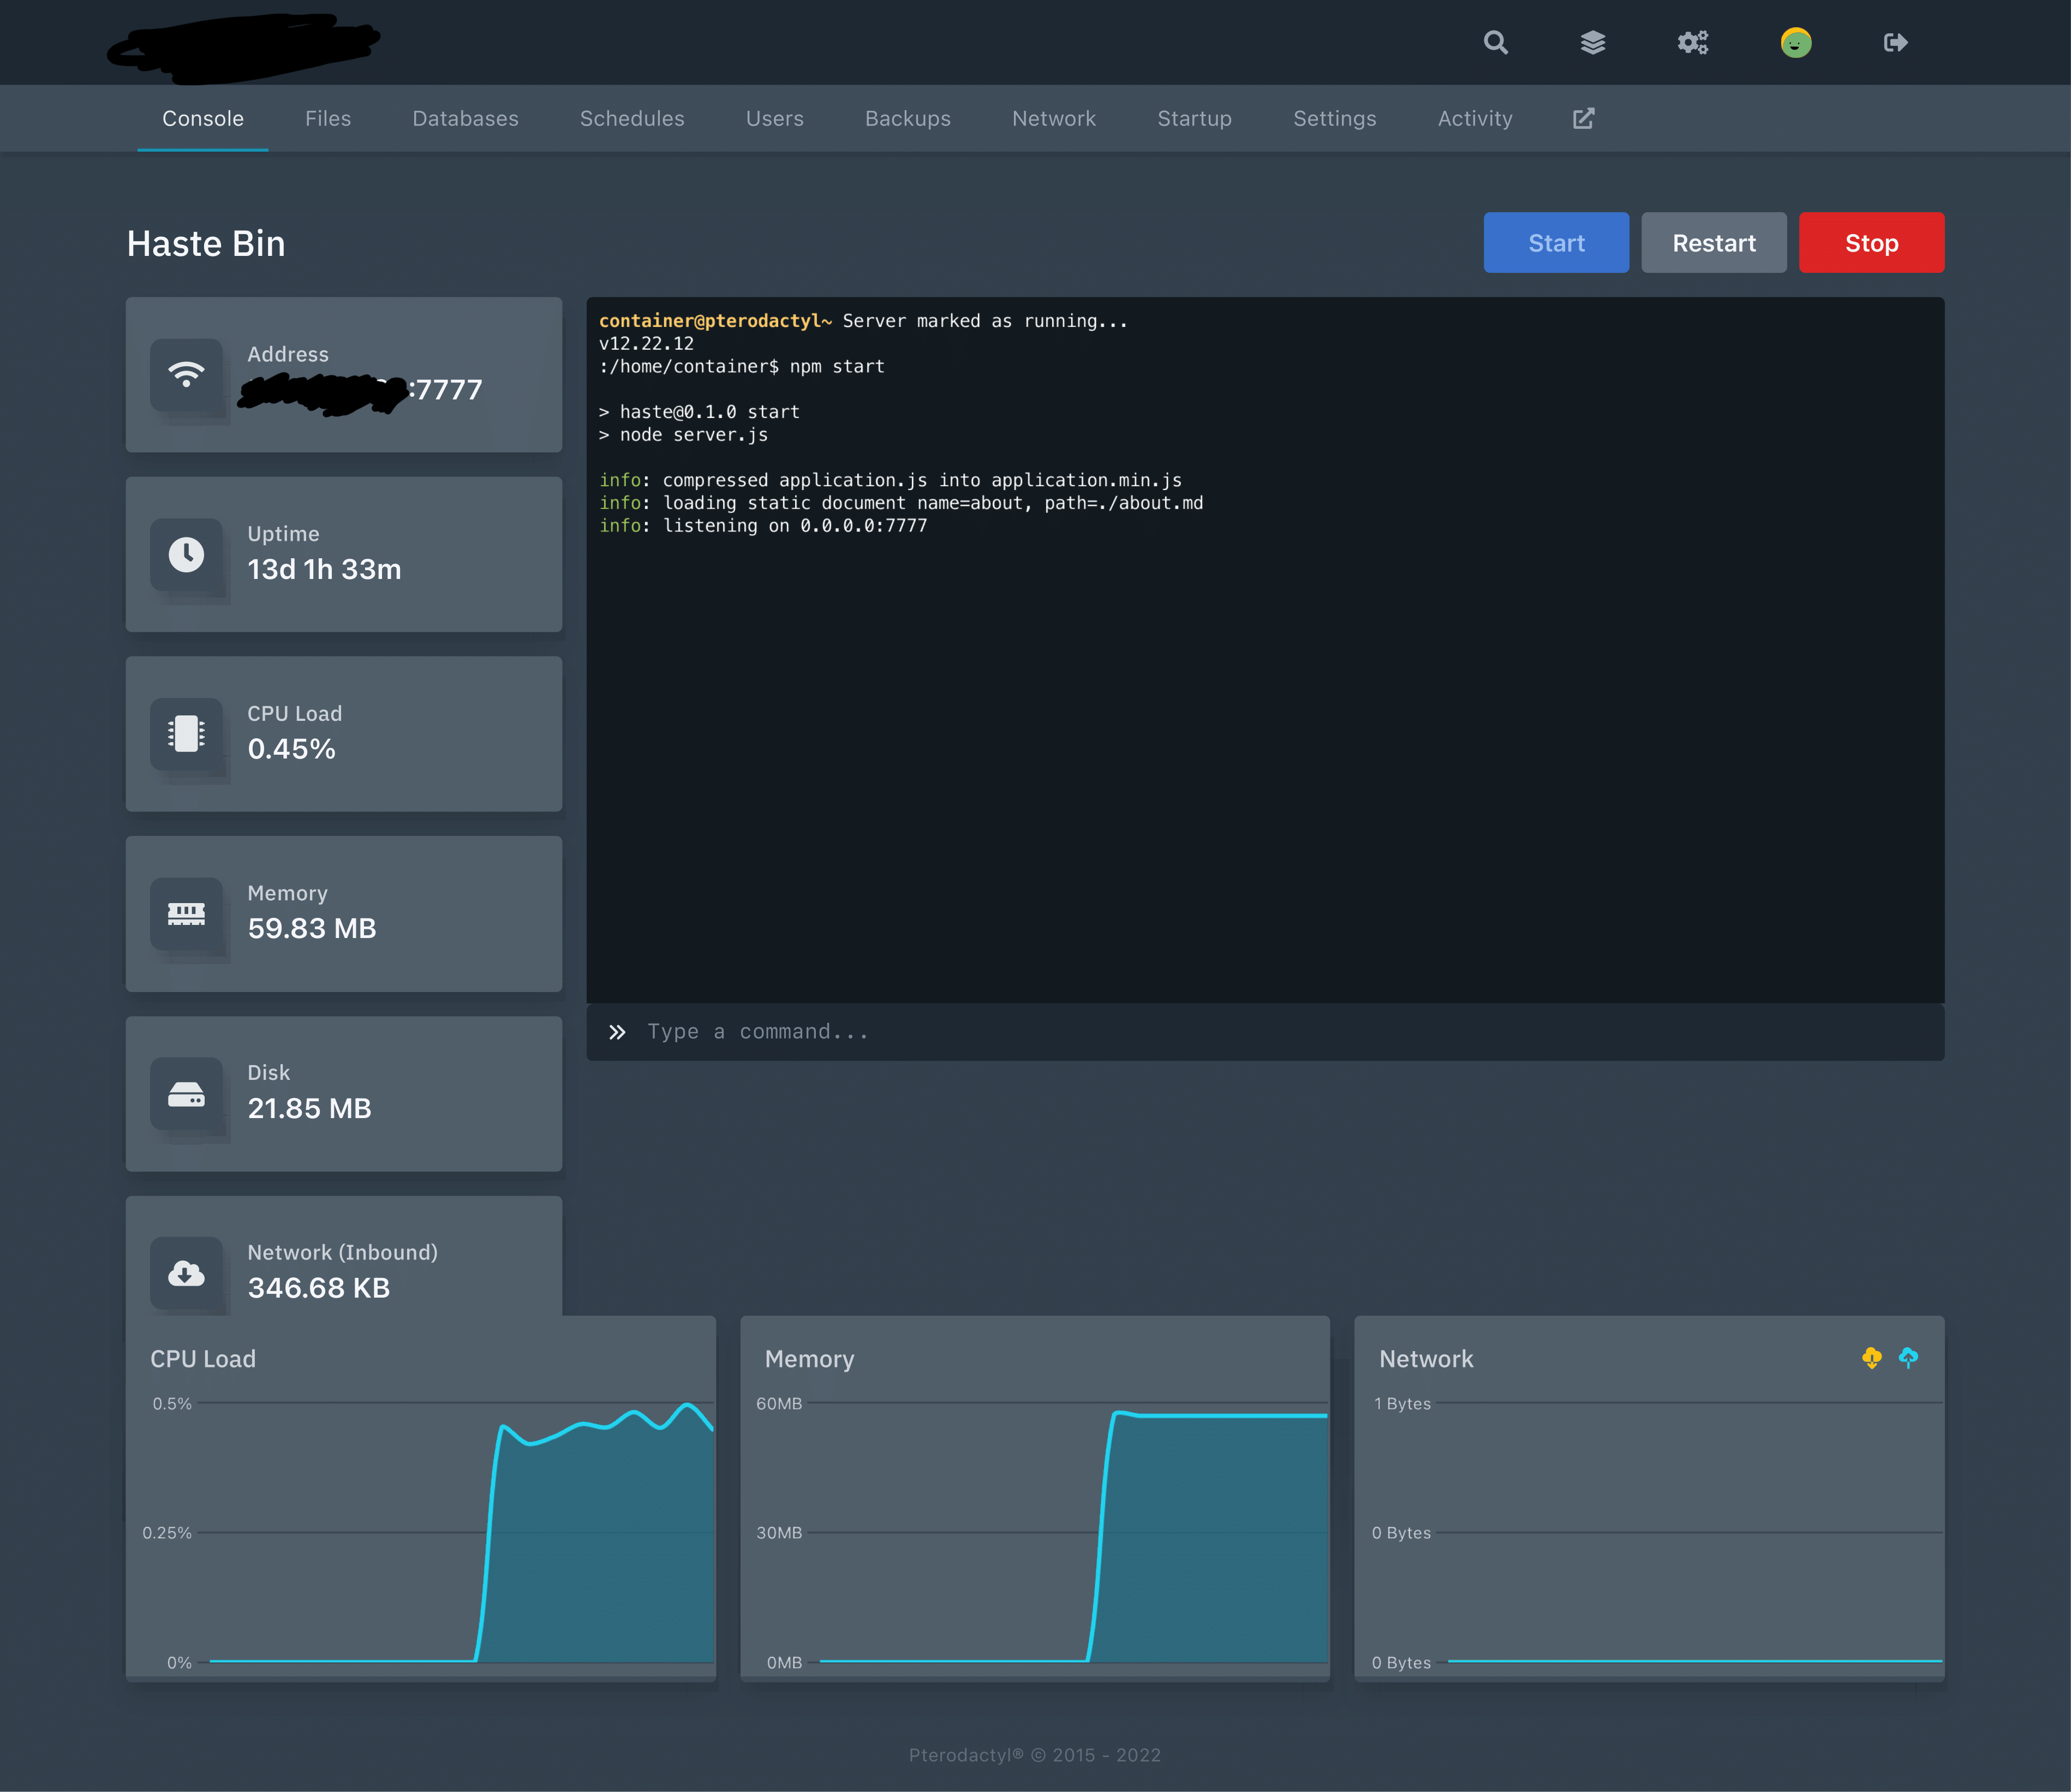Screen dimensions: 2071x1792
Task: Click the Haste Bin server title
Action: point(206,243)
